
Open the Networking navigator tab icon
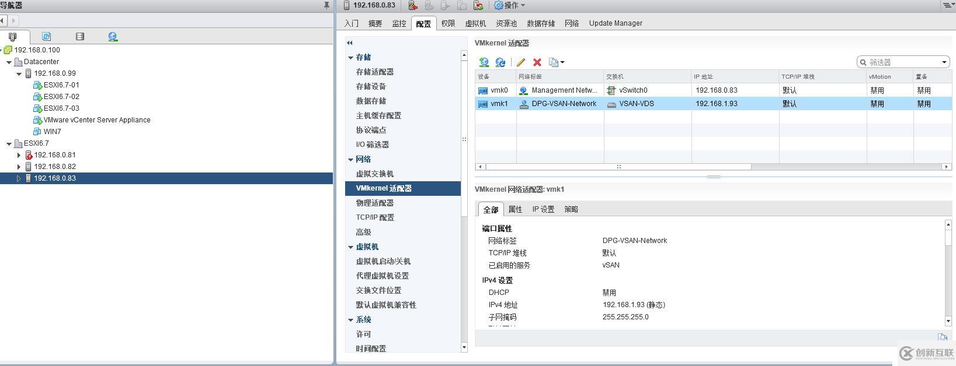point(113,36)
